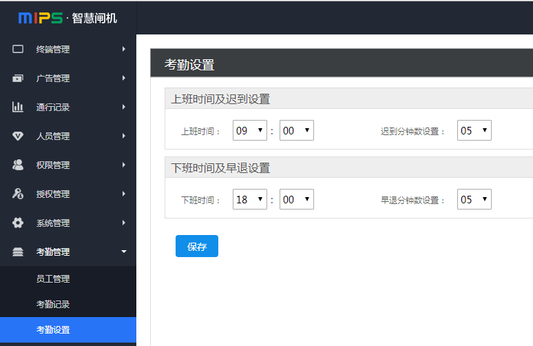
Task: Expand the 人员管理 arrow
Action: click(124, 136)
